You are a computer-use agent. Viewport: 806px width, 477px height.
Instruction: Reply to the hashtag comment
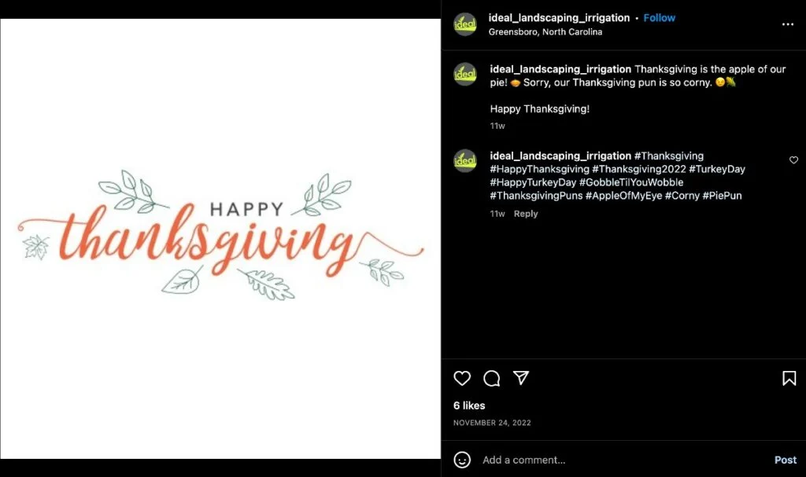point(525,214)
